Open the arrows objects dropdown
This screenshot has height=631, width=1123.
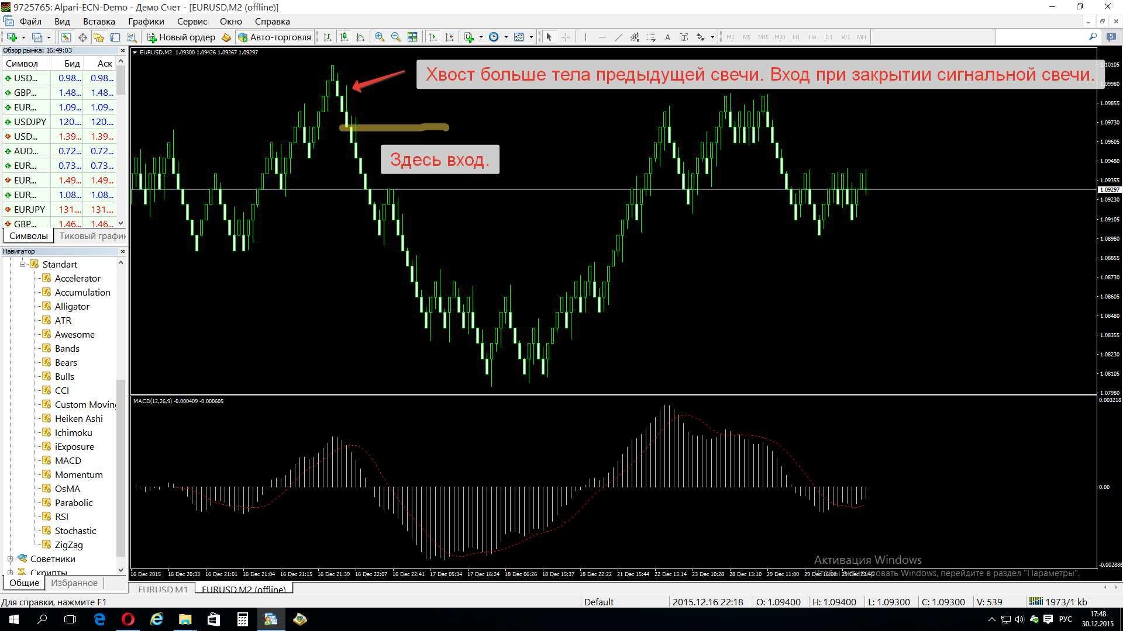pos(712,37)
